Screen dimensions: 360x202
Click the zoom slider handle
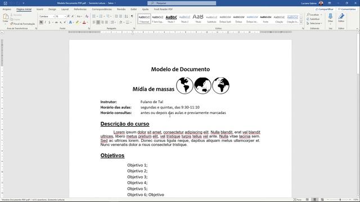(340, 200)
